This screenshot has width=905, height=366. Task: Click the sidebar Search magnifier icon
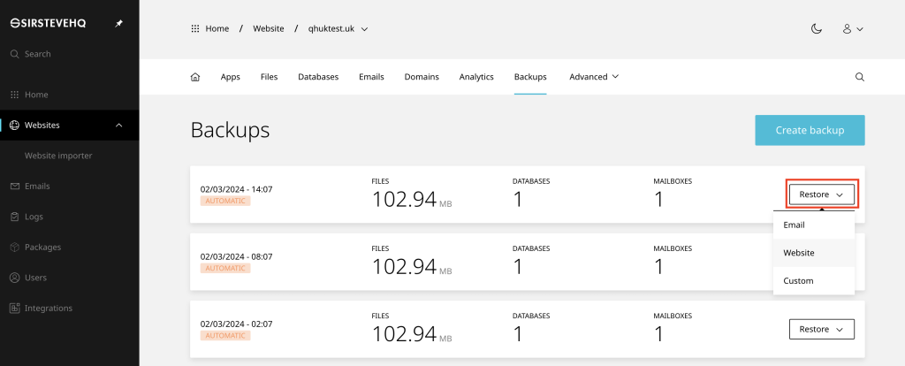click(15, 54)
